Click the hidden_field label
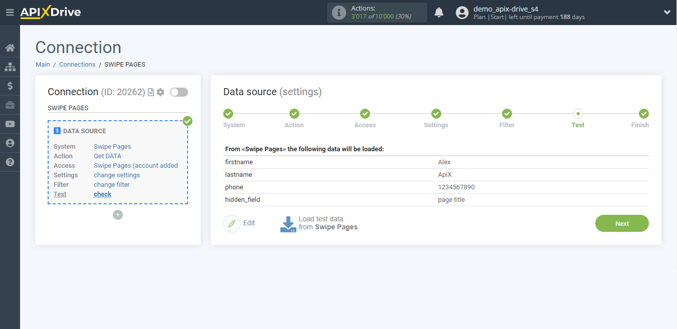This screenshot has width=677, height=329. (243, 200)
